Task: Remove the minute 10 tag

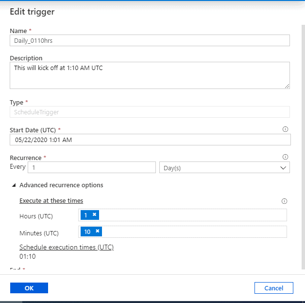Action: click(x=98, y=232)
